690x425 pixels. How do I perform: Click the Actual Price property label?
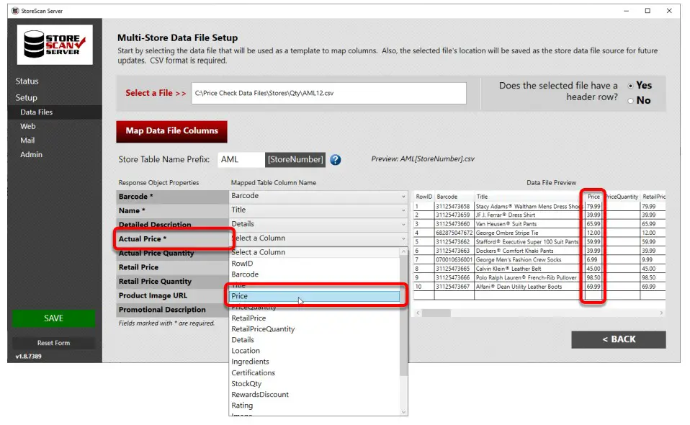[143, 239]
